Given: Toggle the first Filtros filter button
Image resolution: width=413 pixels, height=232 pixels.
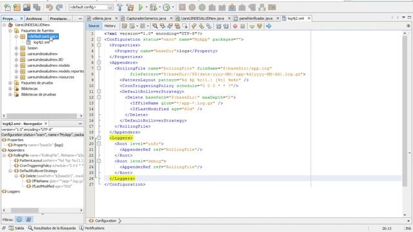Looking at the screenshot, I should point(19,219).
